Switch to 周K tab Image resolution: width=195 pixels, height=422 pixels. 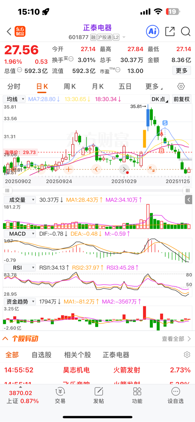[x=70, y=87]
